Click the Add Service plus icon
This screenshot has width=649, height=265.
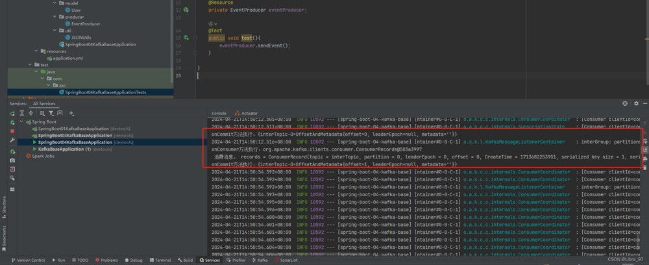(x=71, y=113)
